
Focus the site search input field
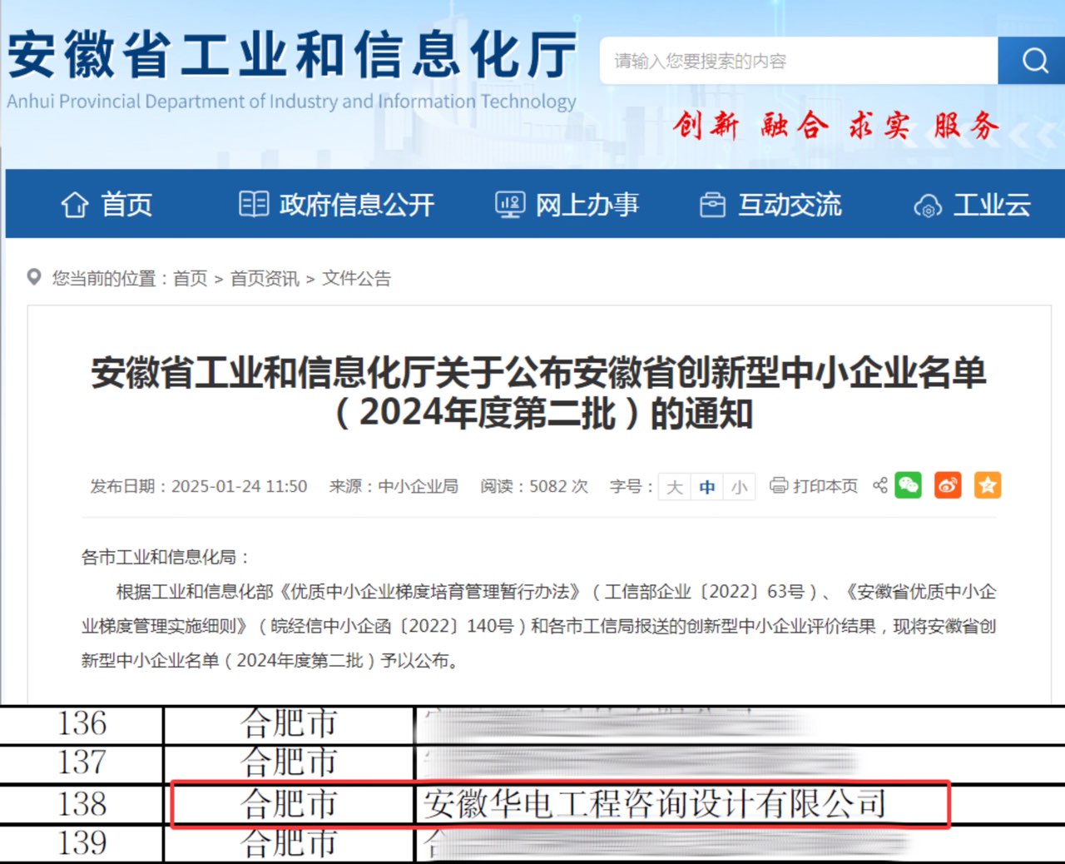pyautogui.click(x=799, y=61)
